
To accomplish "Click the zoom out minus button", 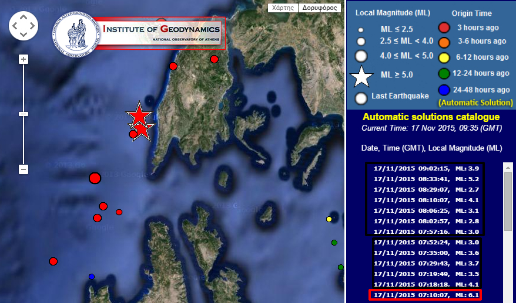I will click(24, 169).
